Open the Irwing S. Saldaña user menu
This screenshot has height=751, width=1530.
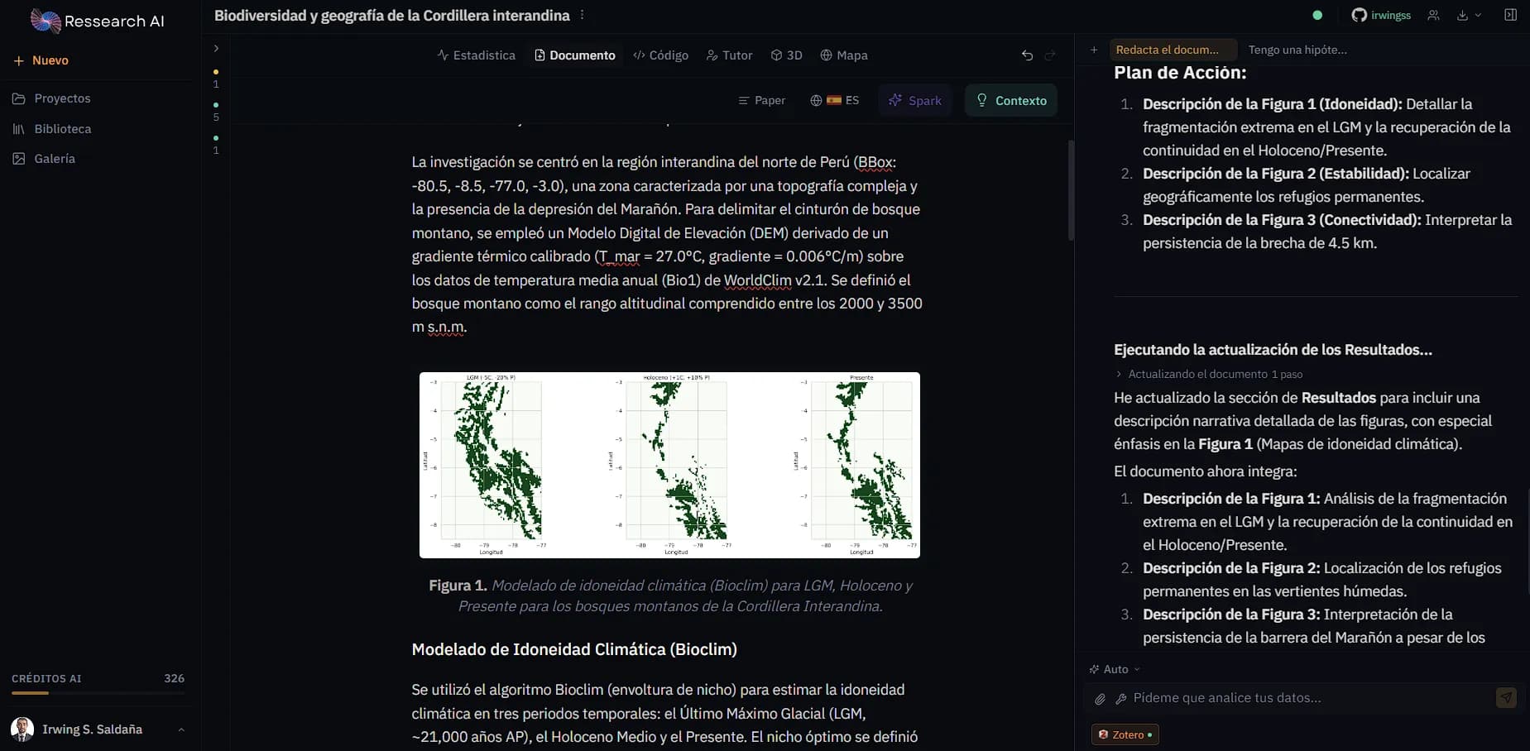pyautogui.click(x=98, y=729)
